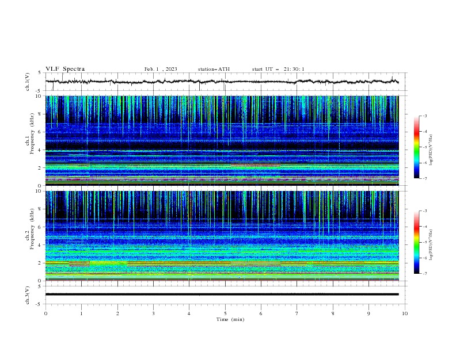Click the "10" tick on time axis
456x352 pixels.
pos(405,313)
